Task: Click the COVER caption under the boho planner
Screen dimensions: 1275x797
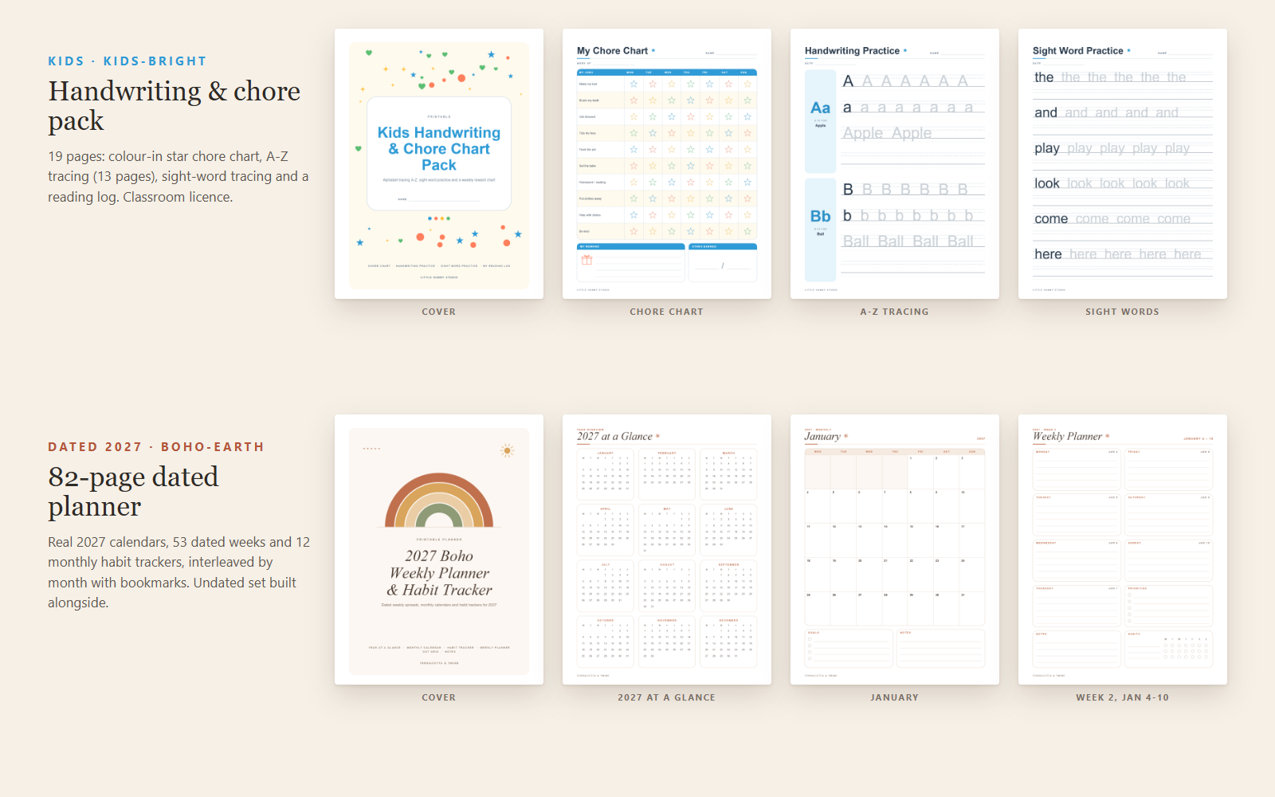Action: tap(439, 697)
